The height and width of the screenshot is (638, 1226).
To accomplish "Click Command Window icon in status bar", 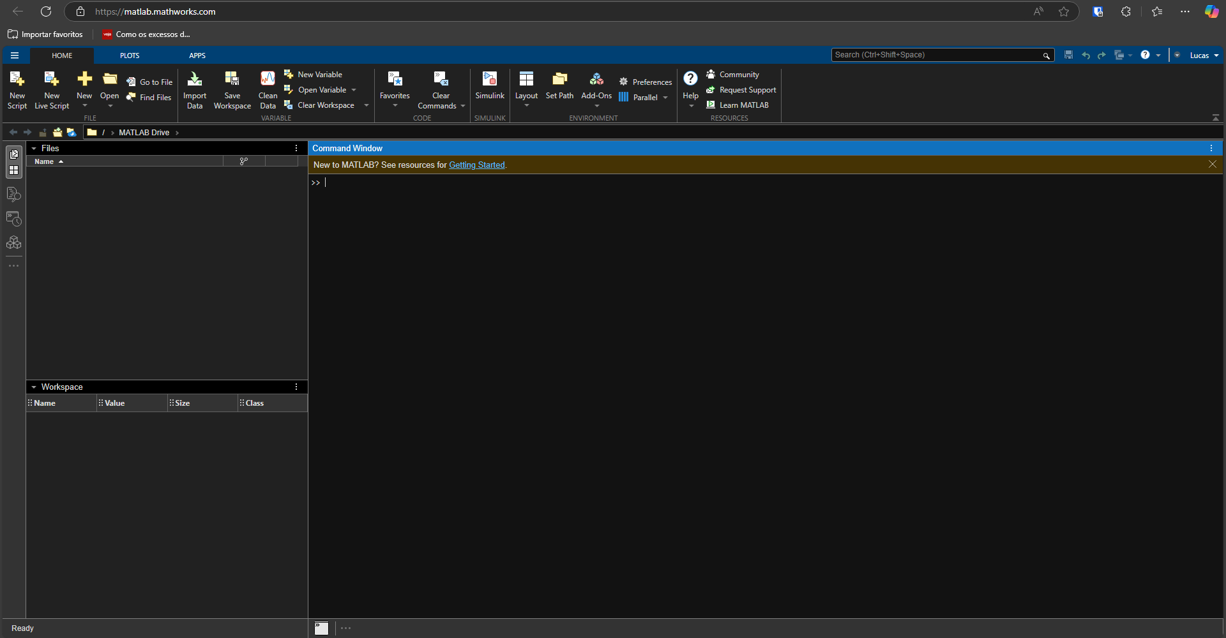I will pos(321,628).
